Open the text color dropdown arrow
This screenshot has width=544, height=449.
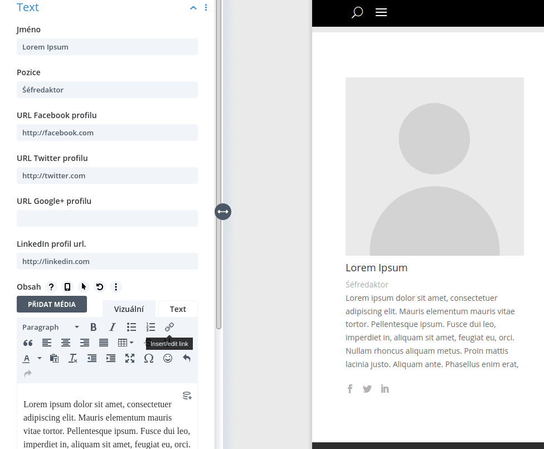(40, 358)
